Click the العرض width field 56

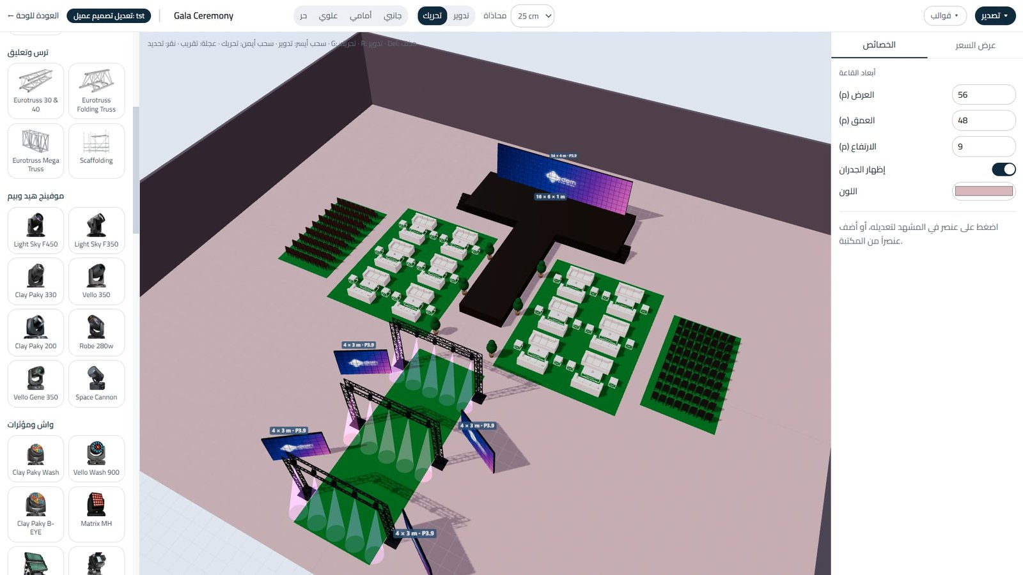[x=984, y=95]
